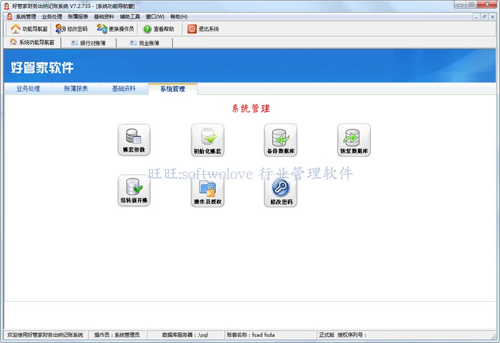Screen dimensions: 500x343
Task: Switch to the 基础资料 tab
Action: [124, 89]
